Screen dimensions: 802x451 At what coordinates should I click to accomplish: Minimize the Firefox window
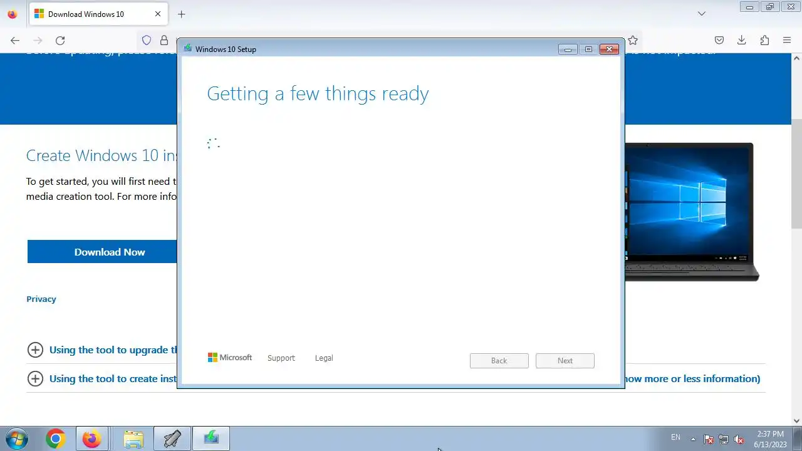[749, 7]
